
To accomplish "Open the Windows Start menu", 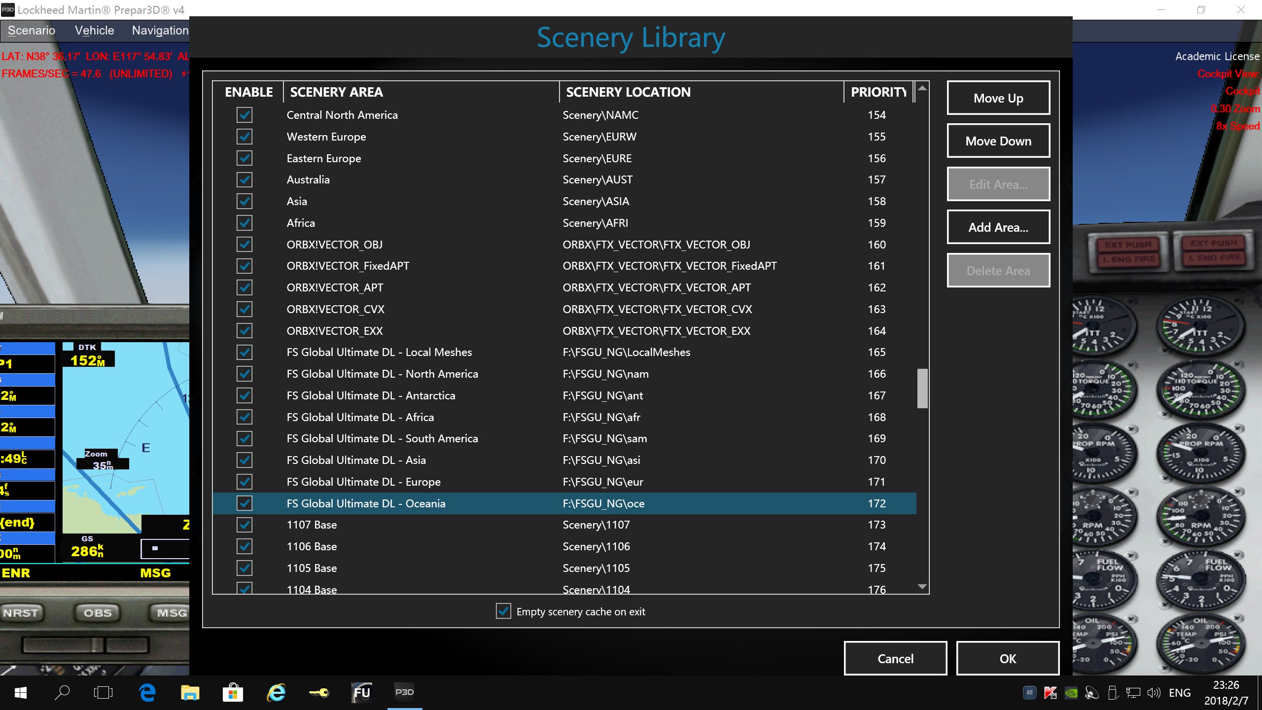I will 20,693.
